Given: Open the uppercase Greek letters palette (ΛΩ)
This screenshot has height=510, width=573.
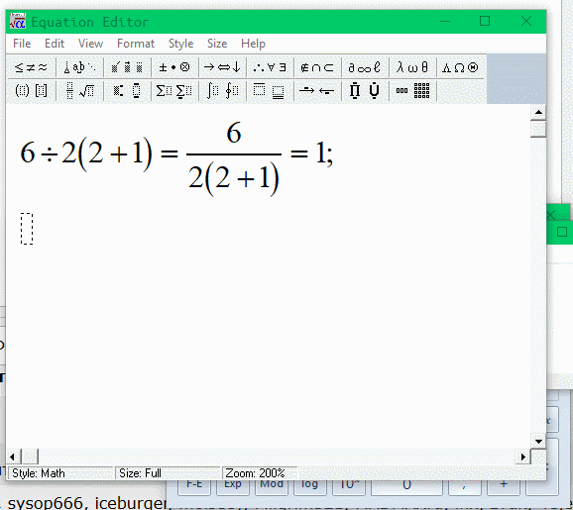Looking at the screenshot, I should coord(460,67).
